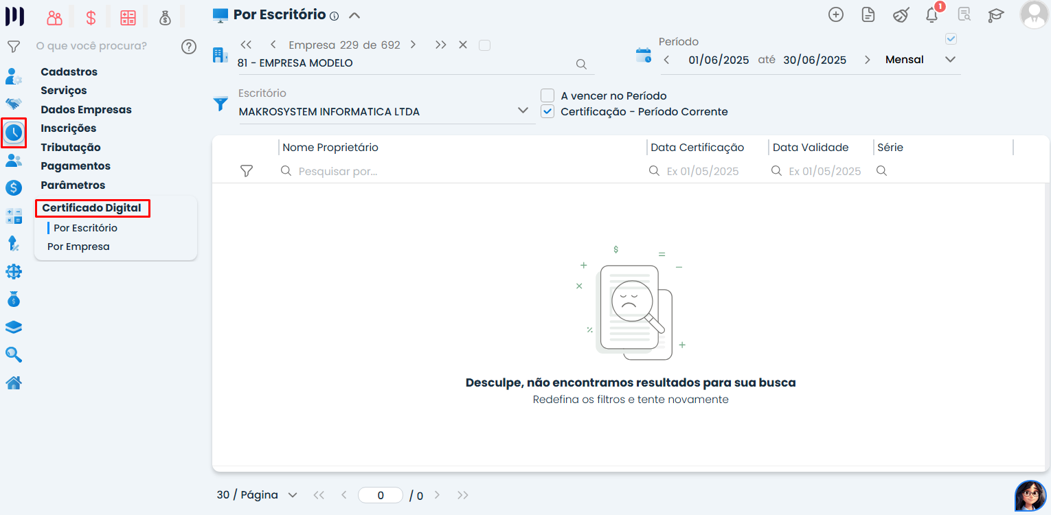1051x515 pixels.
Task: Go to next company arrow
Action: tap(413, 45)
